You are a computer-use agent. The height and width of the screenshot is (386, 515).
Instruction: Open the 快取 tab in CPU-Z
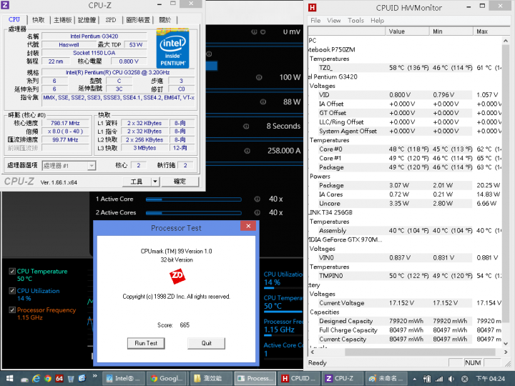coord(38,20)
